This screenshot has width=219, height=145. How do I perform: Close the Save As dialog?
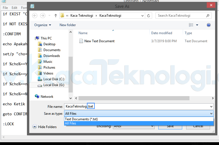click(211, 5)
